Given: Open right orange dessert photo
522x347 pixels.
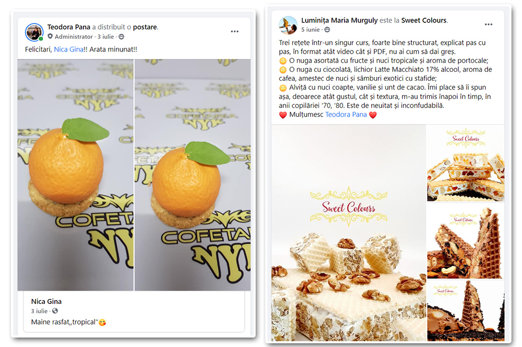Looking at the screenshot, I should point(193,175).
